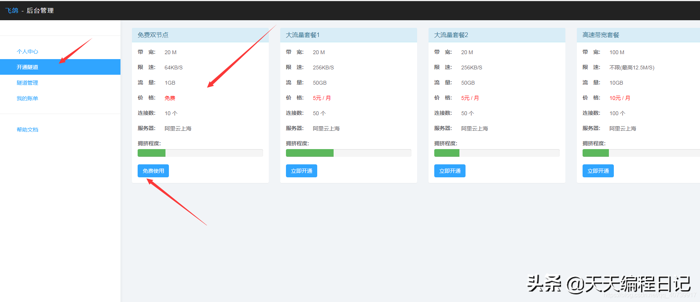Click the 大流量套餐1 card title
The height and width of the screenshot is (302, 700).
tap(303, 35)
